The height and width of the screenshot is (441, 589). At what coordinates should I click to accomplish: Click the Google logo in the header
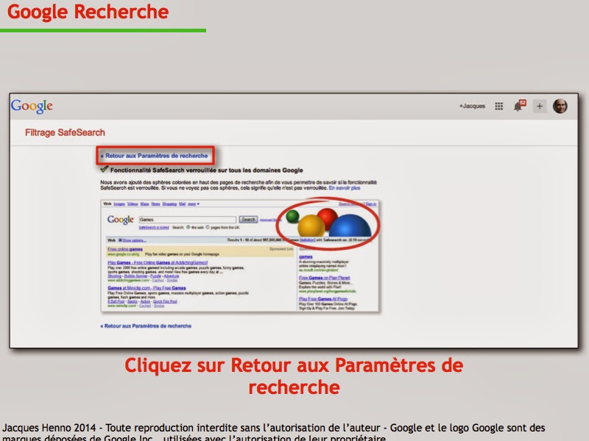click(32, 106)
